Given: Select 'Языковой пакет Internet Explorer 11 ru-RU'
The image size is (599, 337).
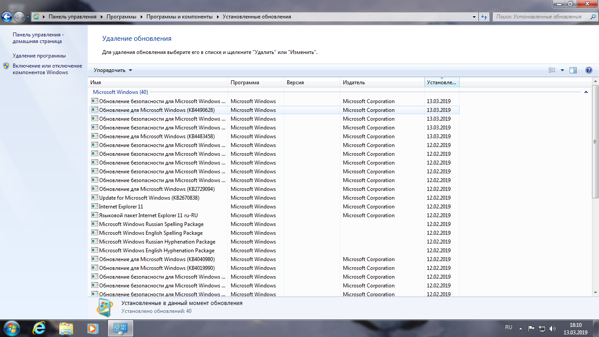Looking at the screenshot, I should point(275,215).
